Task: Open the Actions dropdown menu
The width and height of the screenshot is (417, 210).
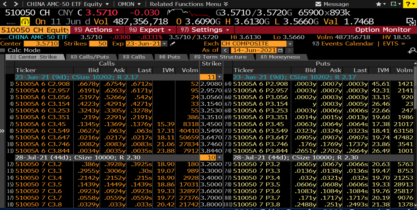Action: point(97,30)
